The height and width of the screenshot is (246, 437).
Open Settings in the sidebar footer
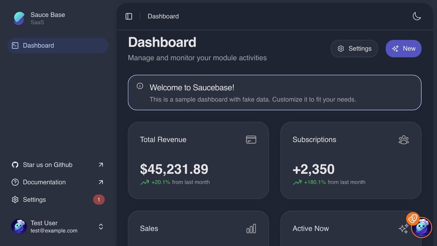34,200
